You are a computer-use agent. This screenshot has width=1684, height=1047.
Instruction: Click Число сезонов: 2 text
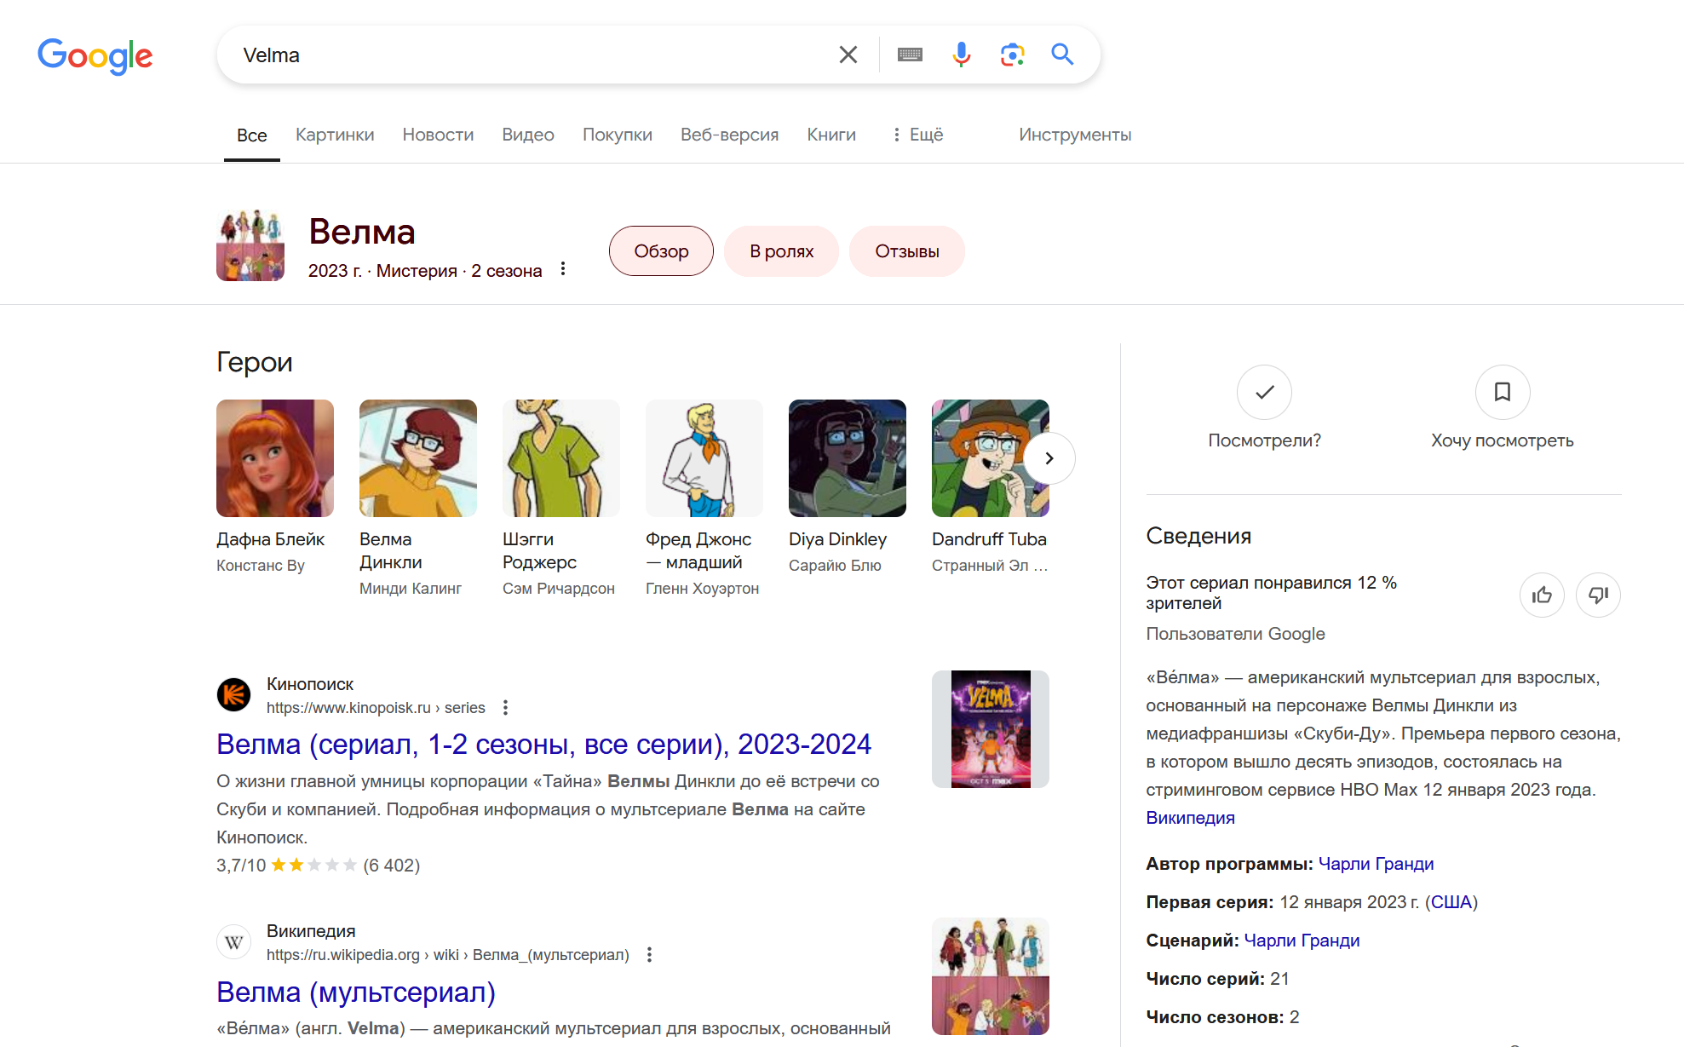coord(1222,1017)
